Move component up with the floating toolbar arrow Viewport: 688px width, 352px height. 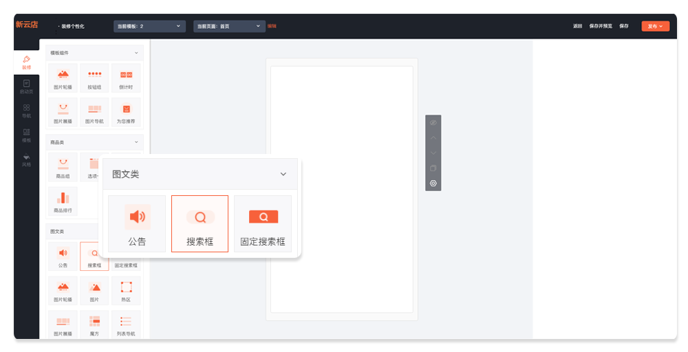click(x=433, y=137)
